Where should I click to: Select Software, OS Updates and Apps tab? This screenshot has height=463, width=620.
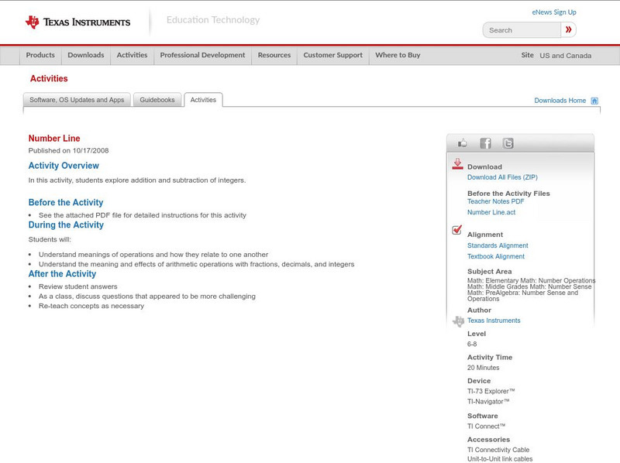[77, 100]
